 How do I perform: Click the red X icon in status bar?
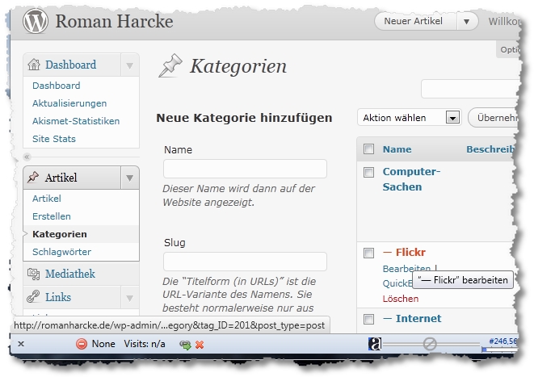[x=200, y=345]
